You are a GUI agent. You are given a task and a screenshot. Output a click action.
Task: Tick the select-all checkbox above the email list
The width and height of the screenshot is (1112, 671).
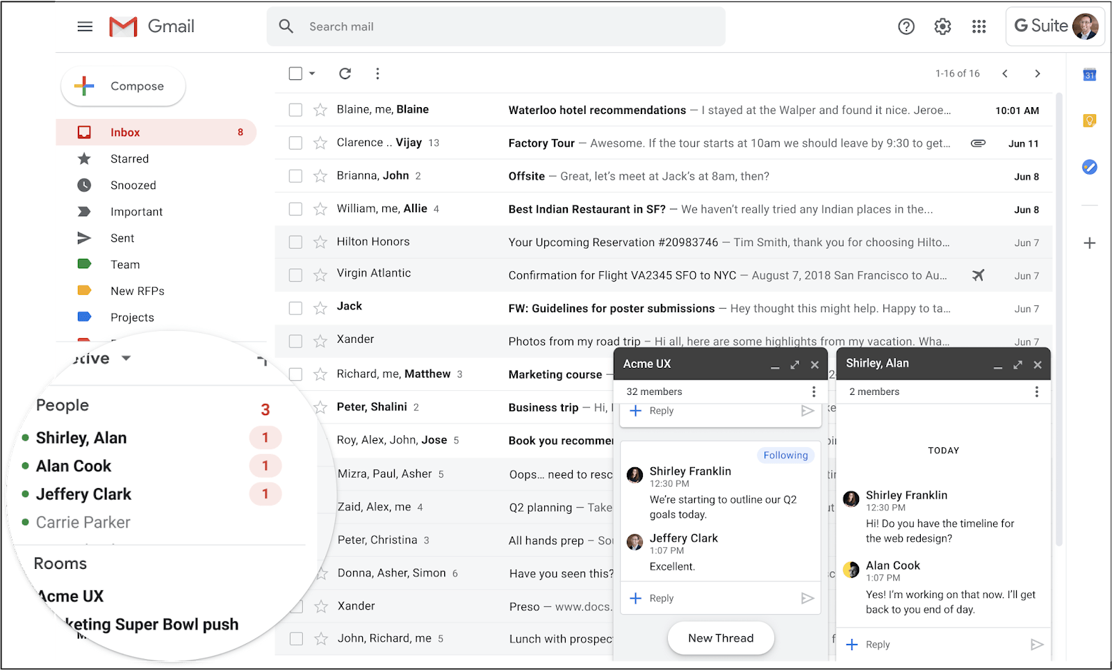(x=295, y=73)
